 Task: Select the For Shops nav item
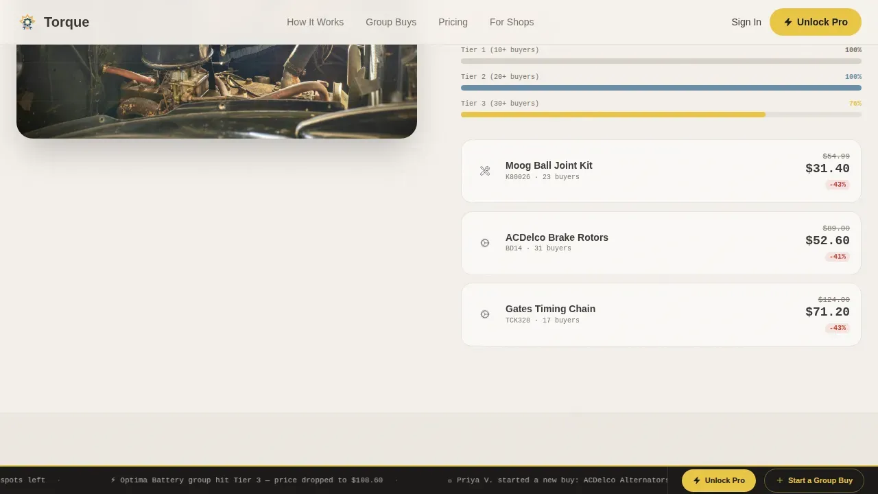pyautogui.click(x=512, y=22)
